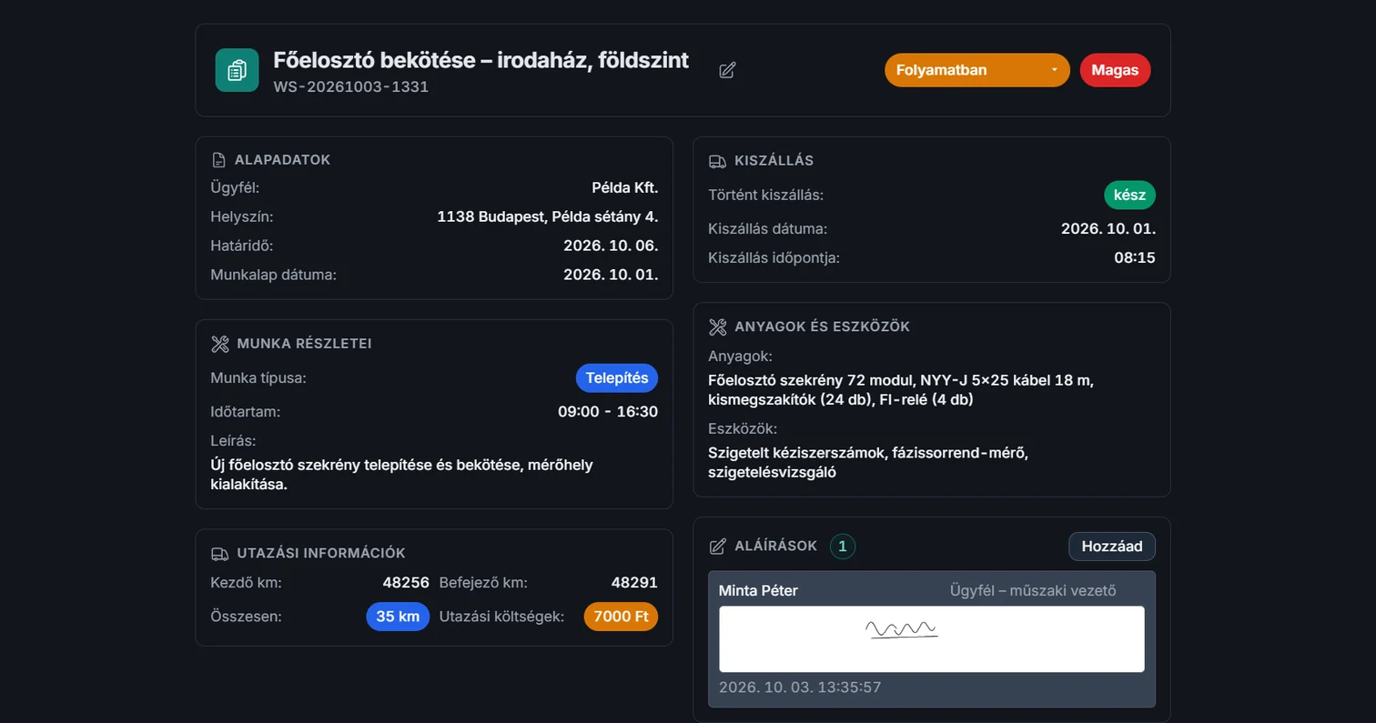Click the blue Telepítés work type badge
Viewport: 1376px width, 723px height.
coord(616,377)
